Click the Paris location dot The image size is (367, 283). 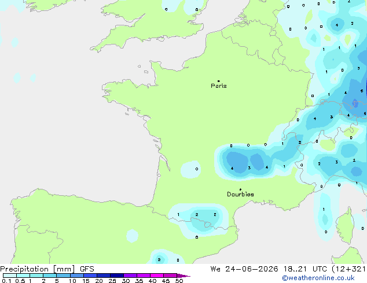coord(219,81)
